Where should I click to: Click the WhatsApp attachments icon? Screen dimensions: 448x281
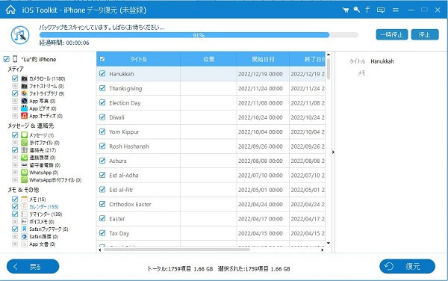25,180
